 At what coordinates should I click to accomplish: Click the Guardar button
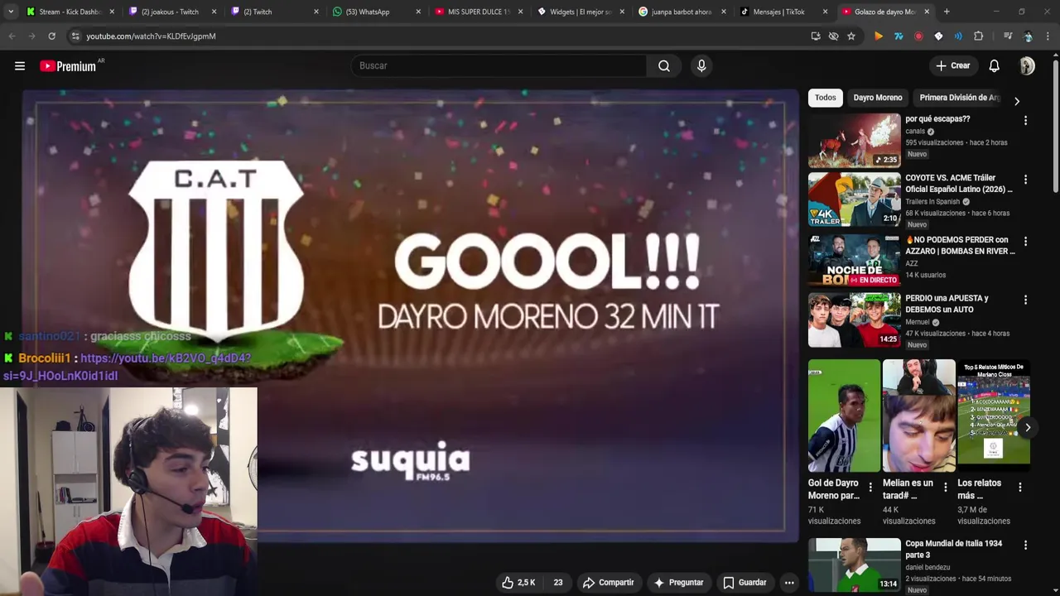(x=744, y=583)
